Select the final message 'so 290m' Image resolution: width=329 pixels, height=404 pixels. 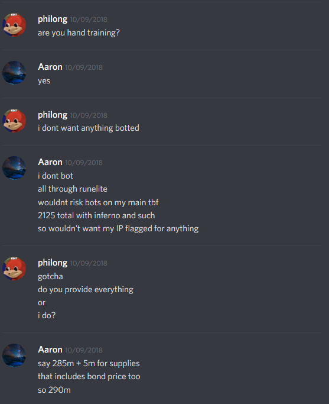click(54, 390)
